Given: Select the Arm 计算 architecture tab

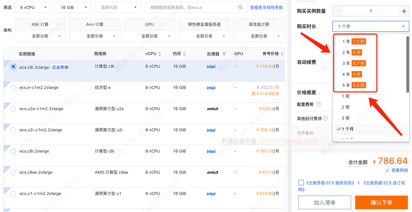Looking at the screenshot, I should coord(95,24).
